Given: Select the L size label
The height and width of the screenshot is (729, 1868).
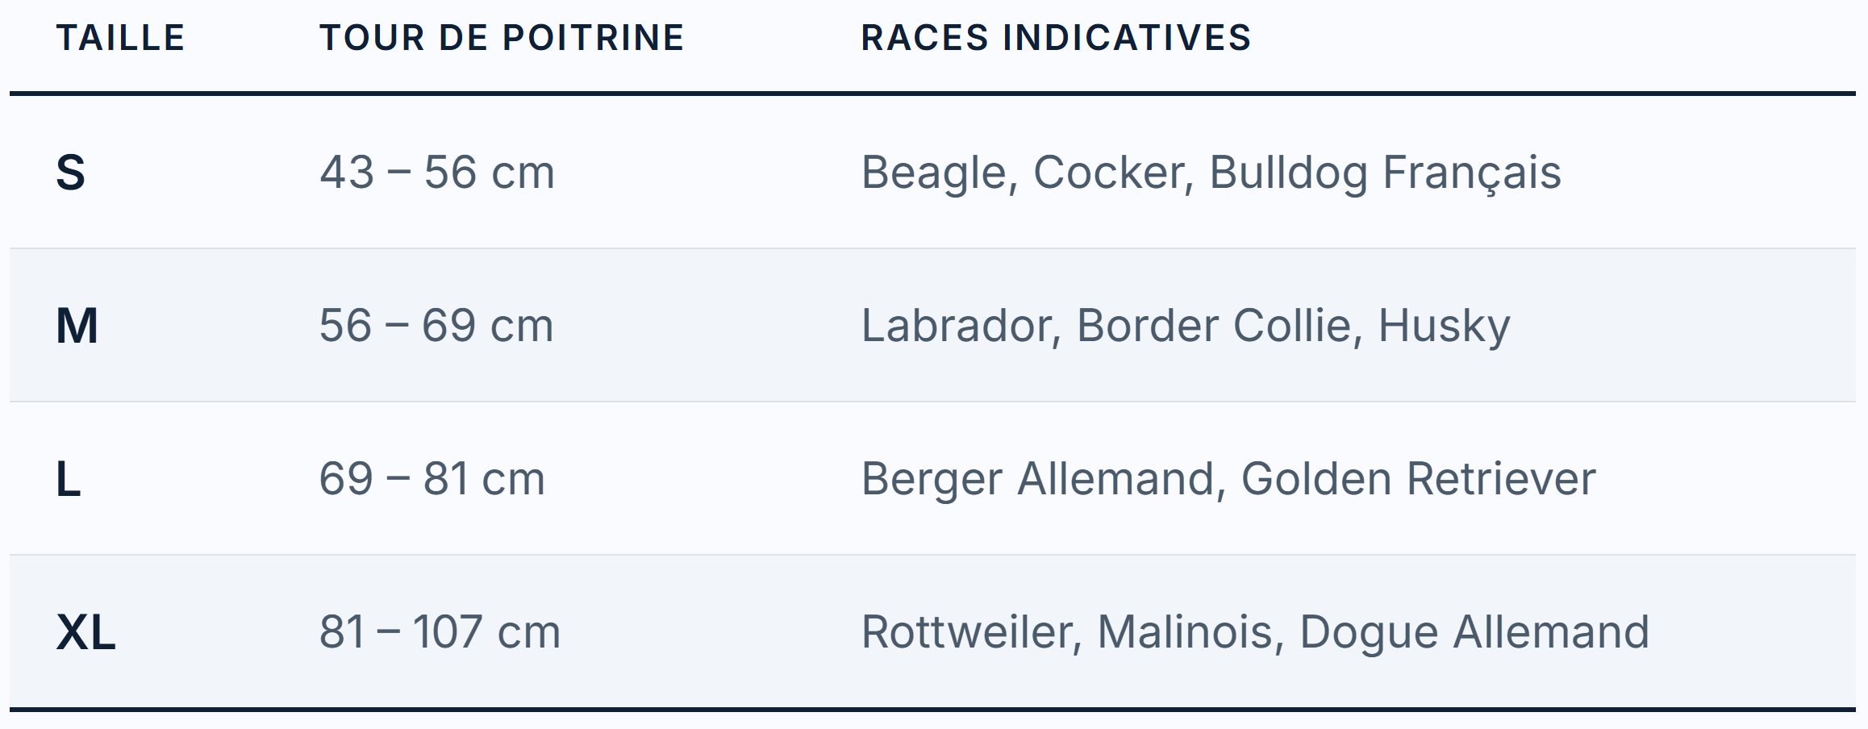Looking at the screenshot, I should coord(68,479).
